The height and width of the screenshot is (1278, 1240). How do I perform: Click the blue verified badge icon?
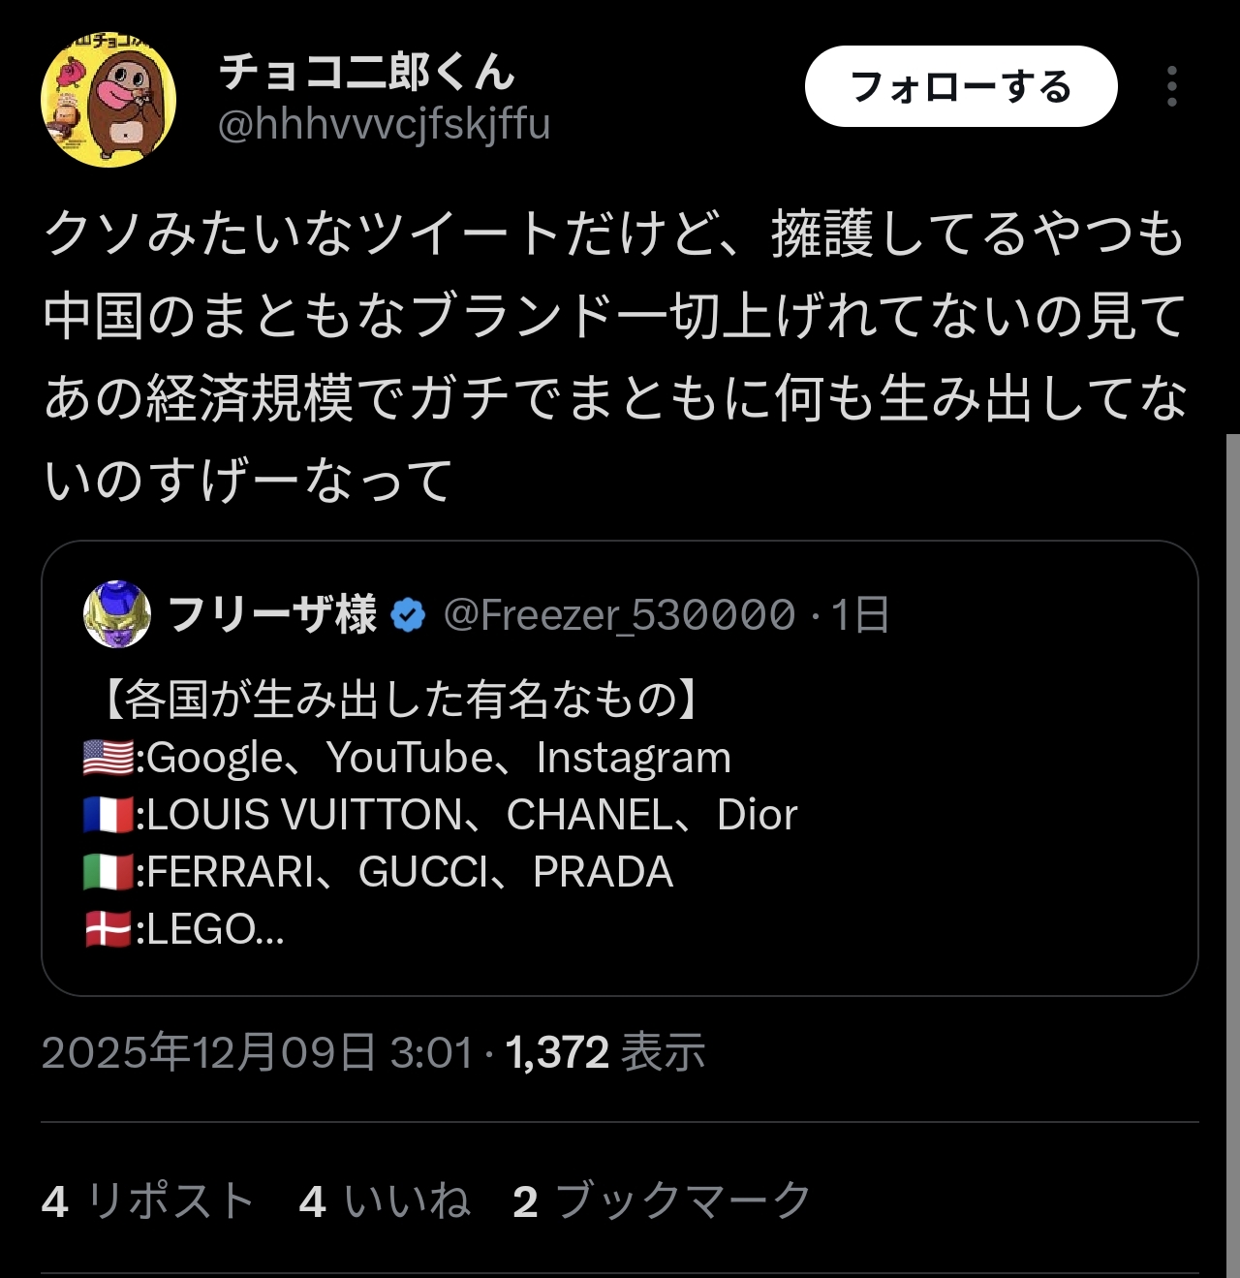pos(408,615)
